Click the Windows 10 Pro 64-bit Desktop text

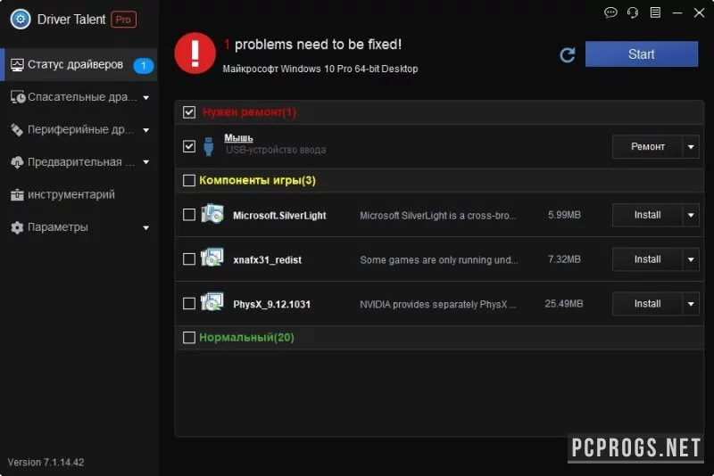[x=320, y=69]
